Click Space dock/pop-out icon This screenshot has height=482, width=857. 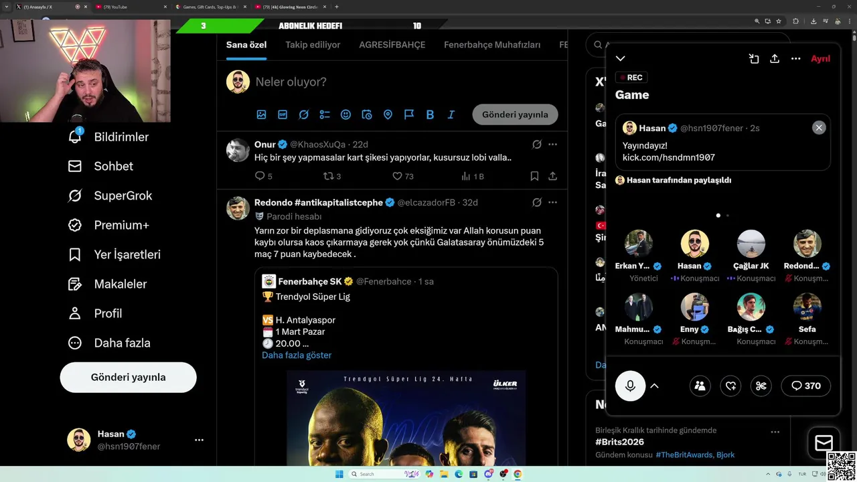tap(753, 58)
